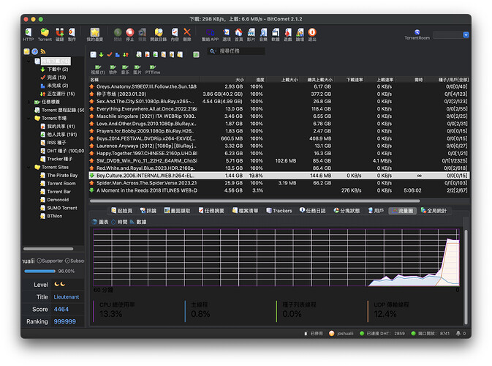Toggle the green arrow downloading filter icon

[x=102, y=55]
